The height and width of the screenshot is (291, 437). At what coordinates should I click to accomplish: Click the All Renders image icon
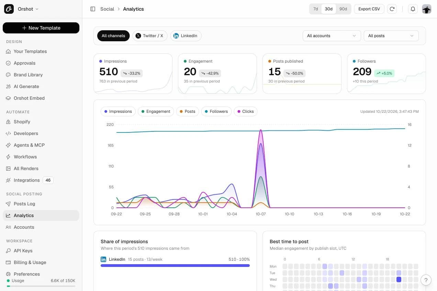(x=9, y=169)
